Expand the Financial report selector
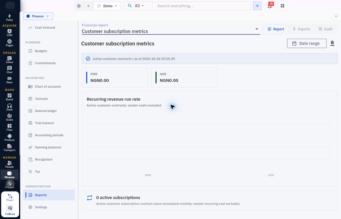 (x=171, y=29)
